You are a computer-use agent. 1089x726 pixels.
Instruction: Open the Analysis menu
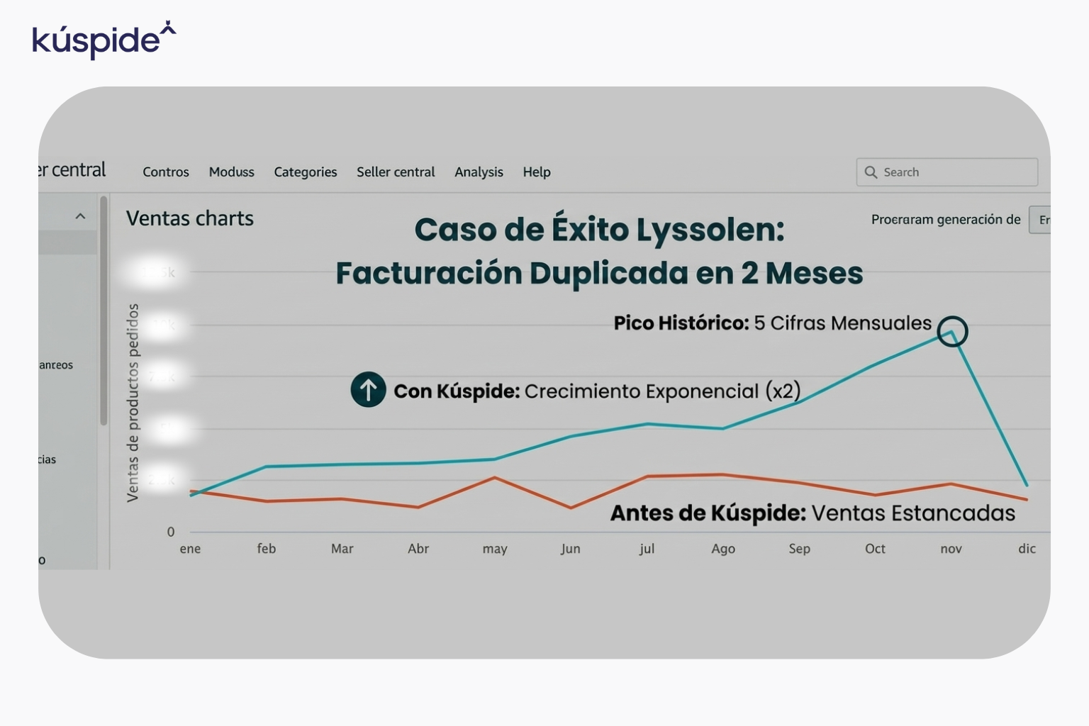pyautogui.click(x=479, y=172)
